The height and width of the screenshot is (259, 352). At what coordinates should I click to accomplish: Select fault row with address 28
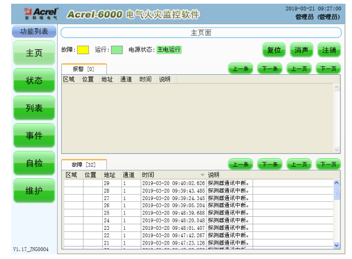[198, 191]
